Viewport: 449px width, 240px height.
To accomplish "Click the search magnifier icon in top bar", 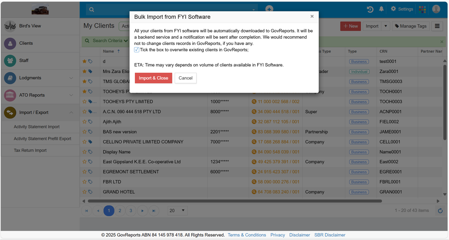I will click(92, 10).
